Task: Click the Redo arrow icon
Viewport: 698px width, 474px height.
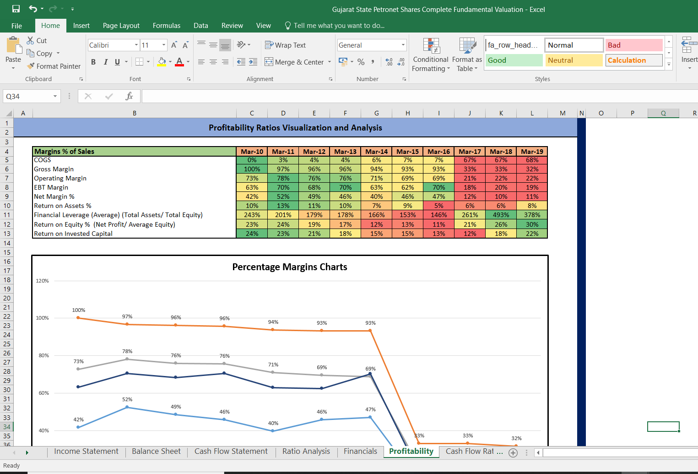Action: coord(53,9)
